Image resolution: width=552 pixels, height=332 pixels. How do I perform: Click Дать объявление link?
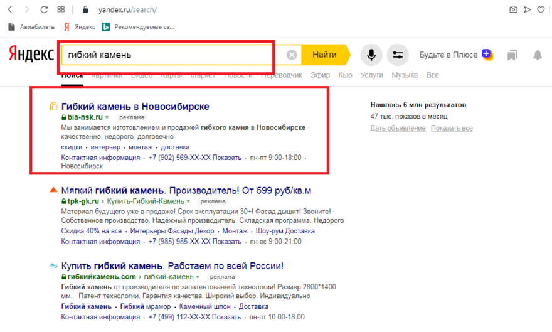click(x=398, y=128)
